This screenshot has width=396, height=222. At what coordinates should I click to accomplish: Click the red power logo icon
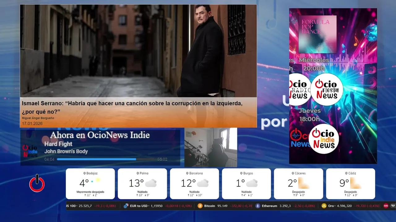click(x=37, y=183)
